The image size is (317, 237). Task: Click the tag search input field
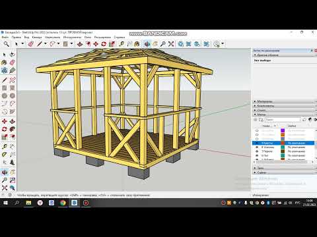(x=283, y=120)
